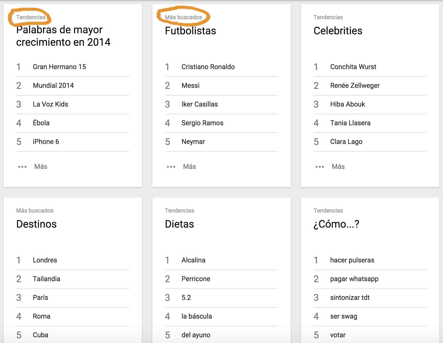Select Conchita Wurst in Celebrities
The width and height of the screenshot is (443, 343).
(x=353, y=67)
